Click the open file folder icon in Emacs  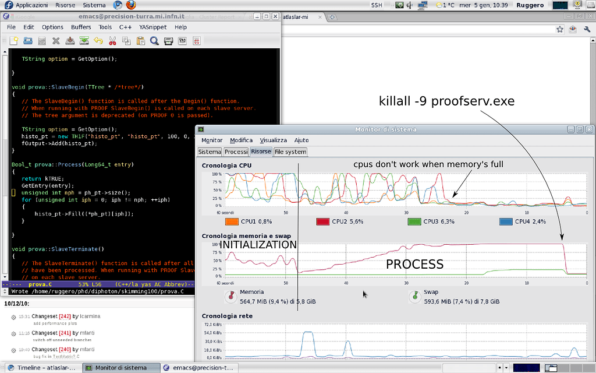point(28,41)
